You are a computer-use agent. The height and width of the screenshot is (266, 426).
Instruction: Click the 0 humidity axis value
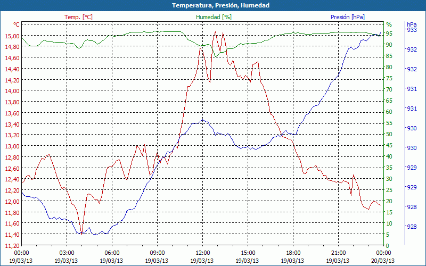pyautogui.click(x=388, y=246)
